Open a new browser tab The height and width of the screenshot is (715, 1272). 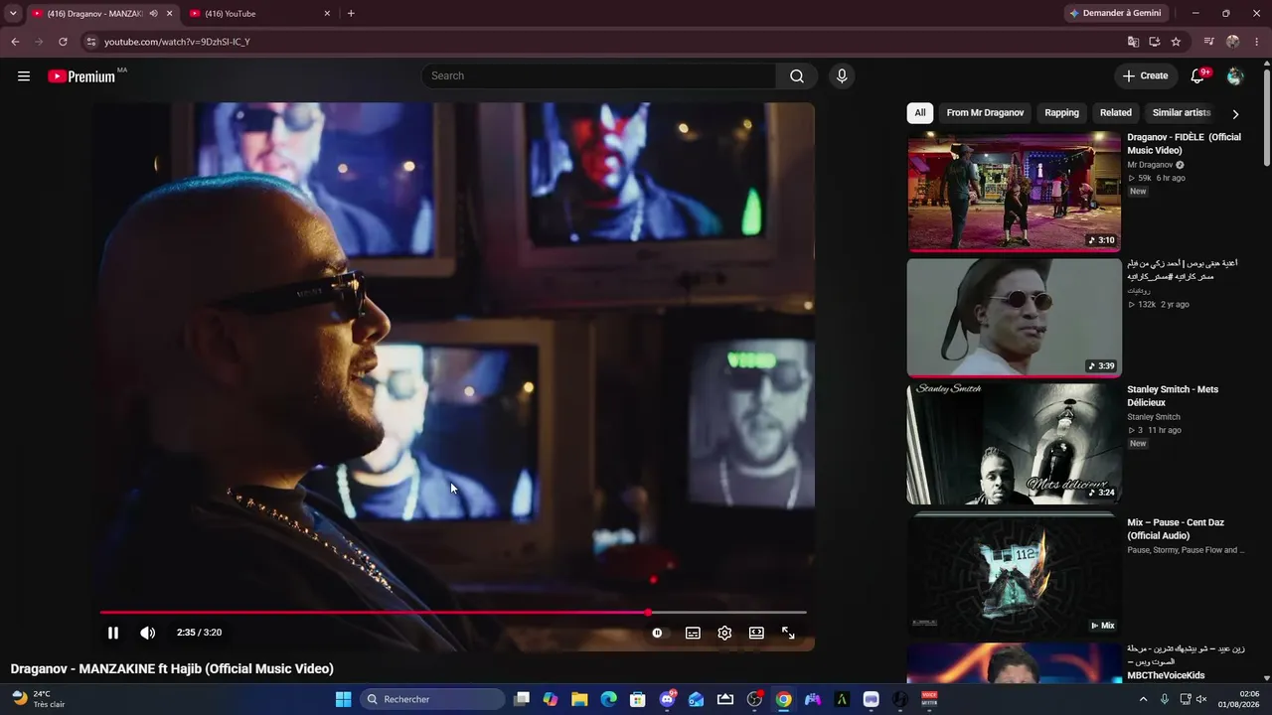pos(351,13)
